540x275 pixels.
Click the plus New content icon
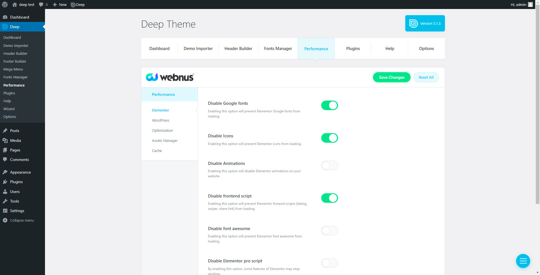(55, 4)
